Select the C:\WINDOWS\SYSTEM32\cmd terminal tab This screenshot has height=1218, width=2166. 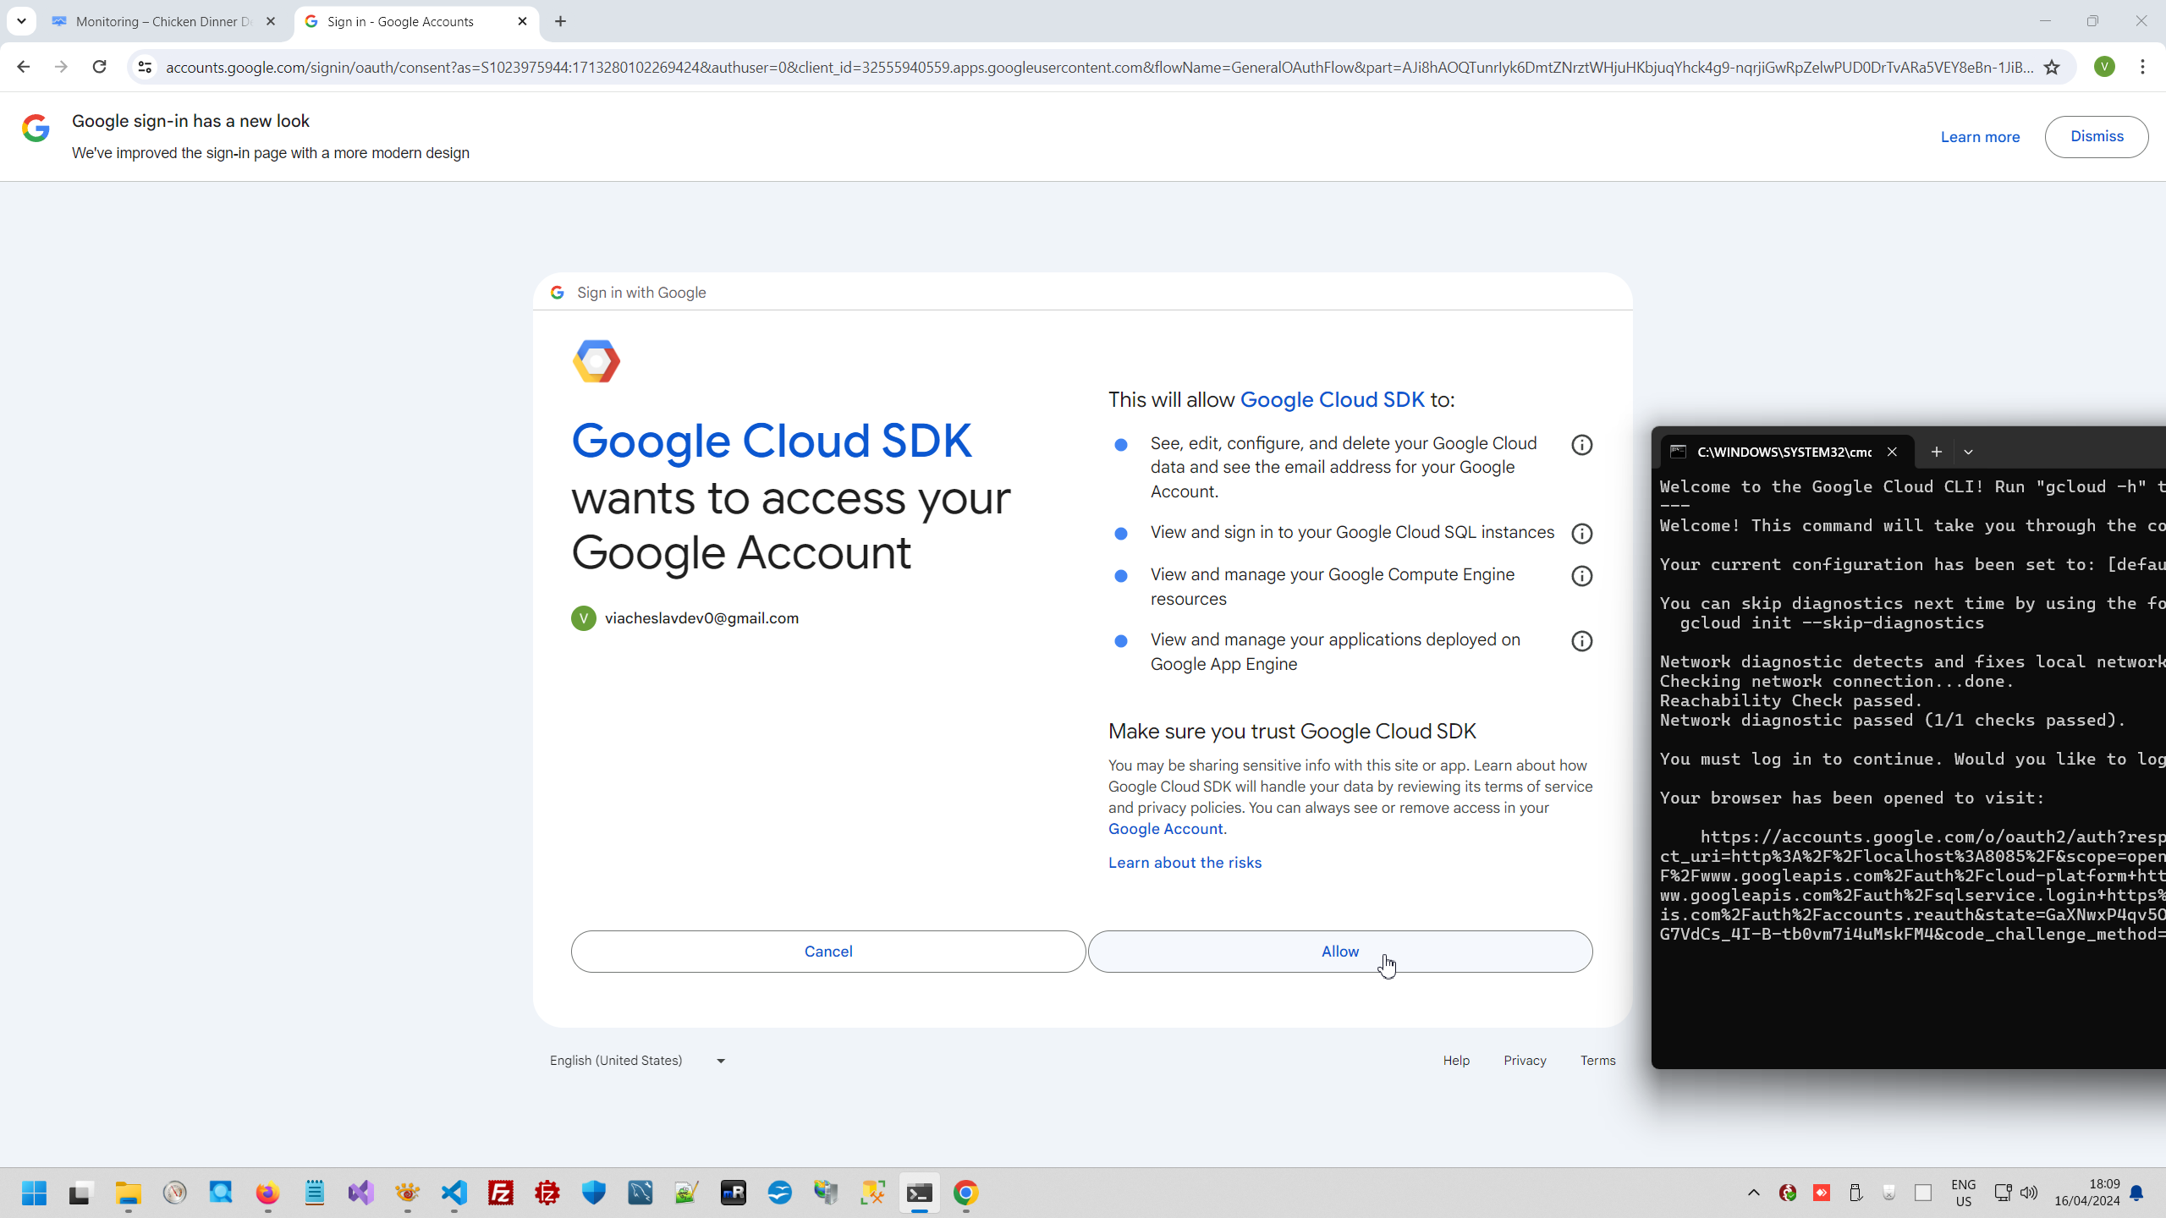point(1783,452)
